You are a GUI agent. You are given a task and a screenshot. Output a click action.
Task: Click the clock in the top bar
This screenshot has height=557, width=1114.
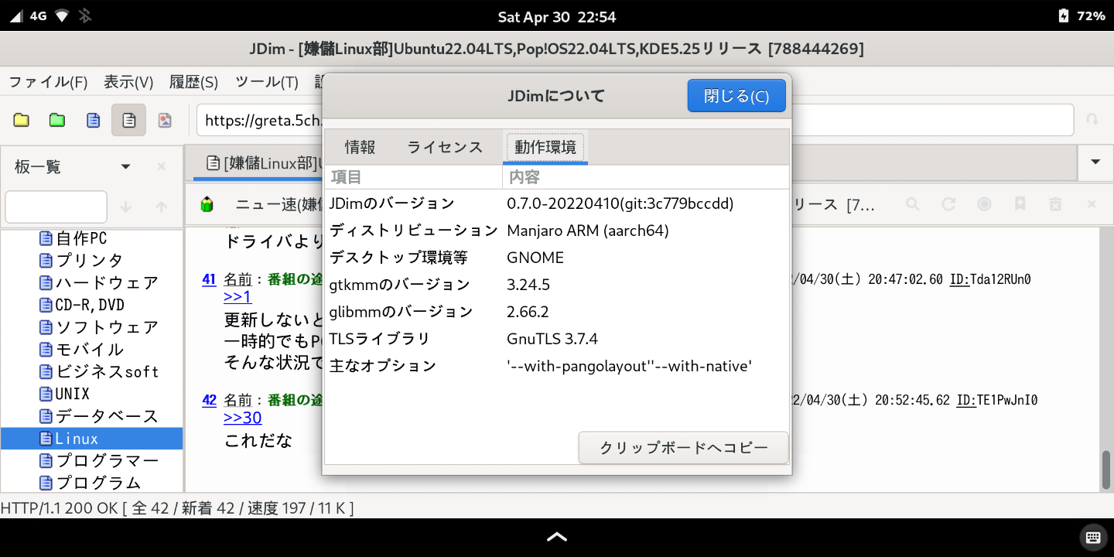tap(557, 16)
